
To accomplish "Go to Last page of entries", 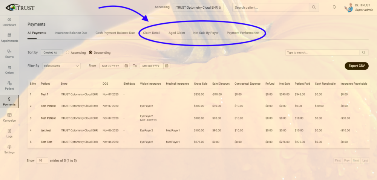I will (x=365, y=160).
